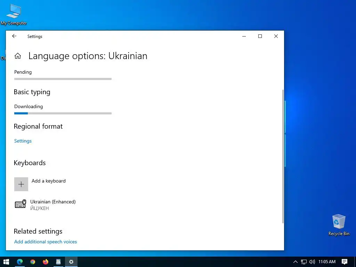The height and width of the screenshot is (267, 356).
Task: Click the ЙЦУКЕН layout subtitle
Action: click(40, 208)
